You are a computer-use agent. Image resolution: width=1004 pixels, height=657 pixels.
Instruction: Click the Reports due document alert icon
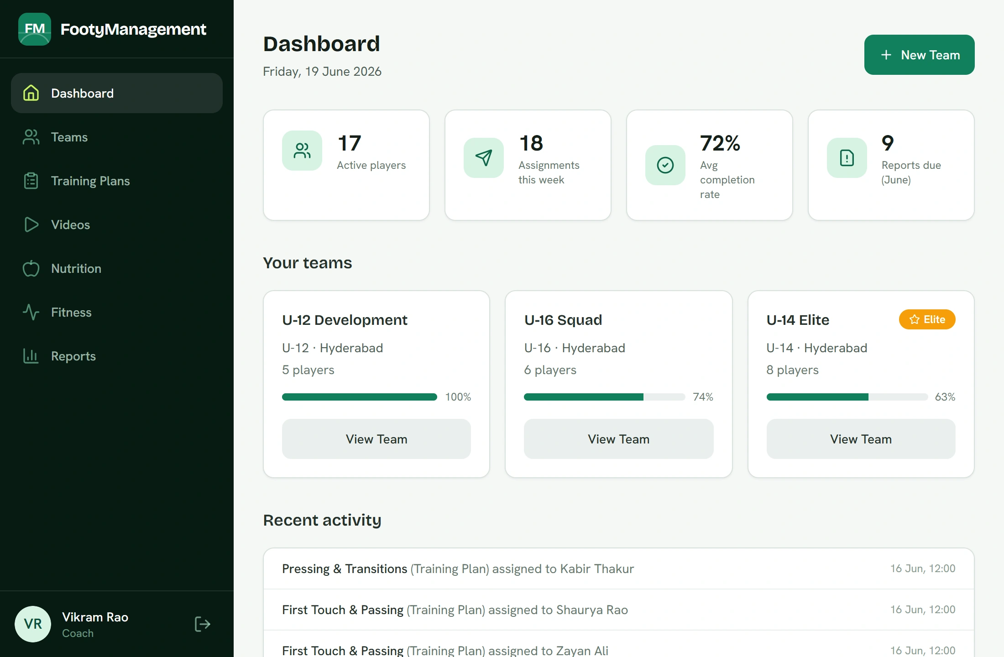pyautogui.click(x=847, y=158)
